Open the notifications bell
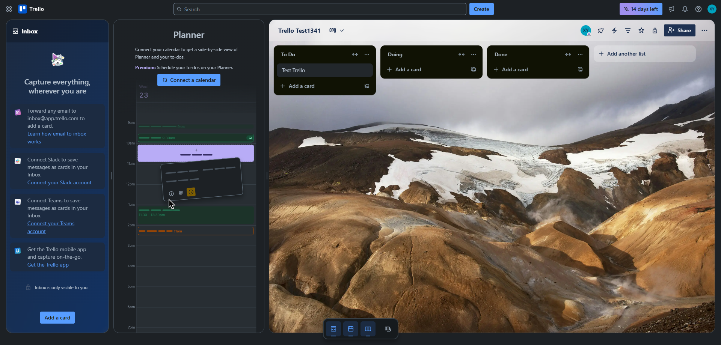Viewport: 721px width, 345px height. [685, 9]
